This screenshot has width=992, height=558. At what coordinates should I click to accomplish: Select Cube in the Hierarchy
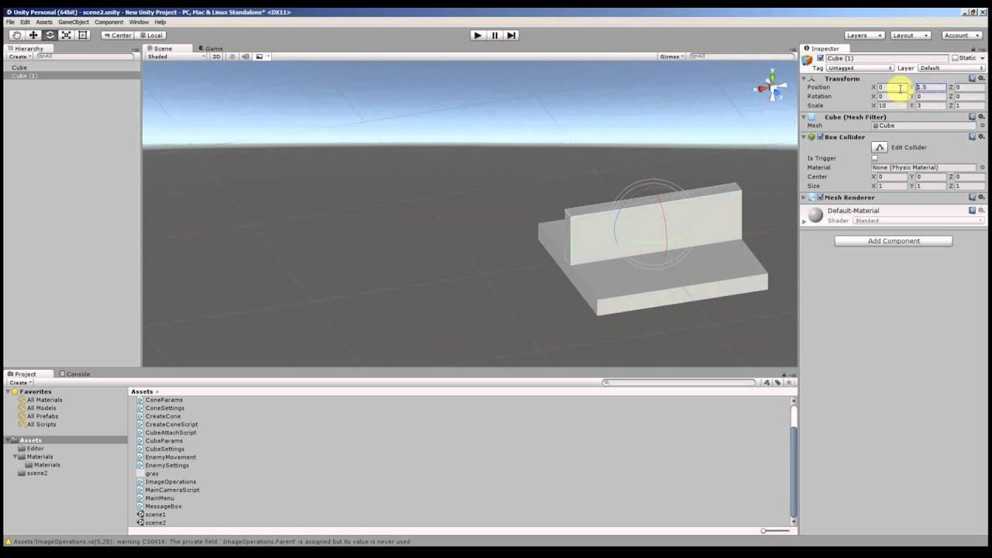19,67
